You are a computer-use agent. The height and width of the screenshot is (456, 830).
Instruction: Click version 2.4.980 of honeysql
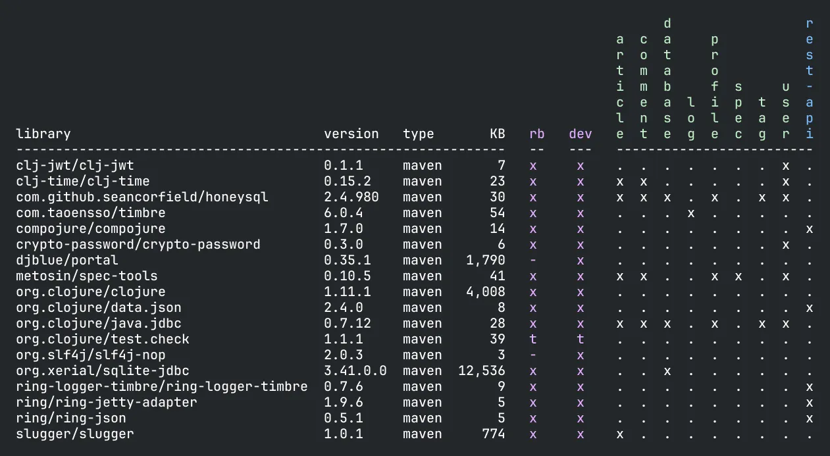click(x=351, y=197)
